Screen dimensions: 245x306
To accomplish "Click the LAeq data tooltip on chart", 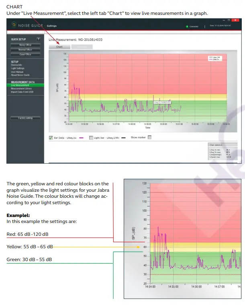I will pyautogui.click(x=162, y=102).
